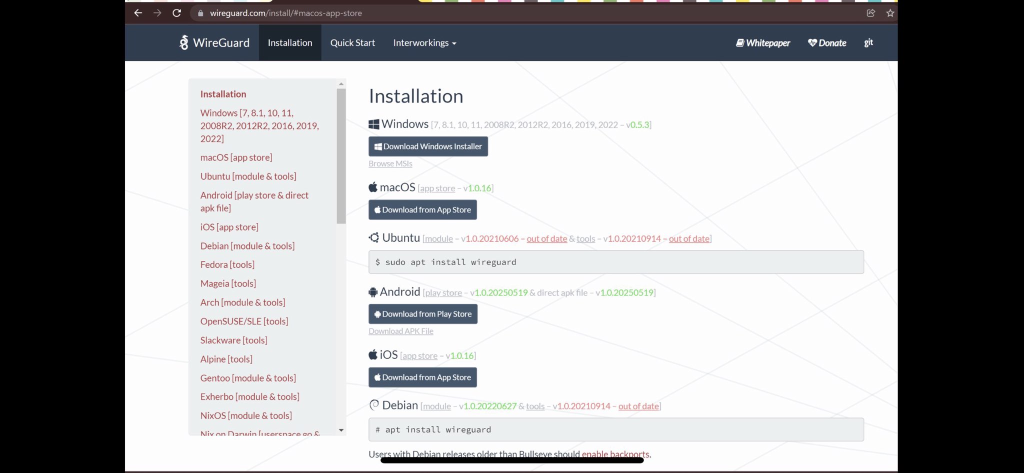
Task: Open the iOS app store link
Action: point(420,356)
